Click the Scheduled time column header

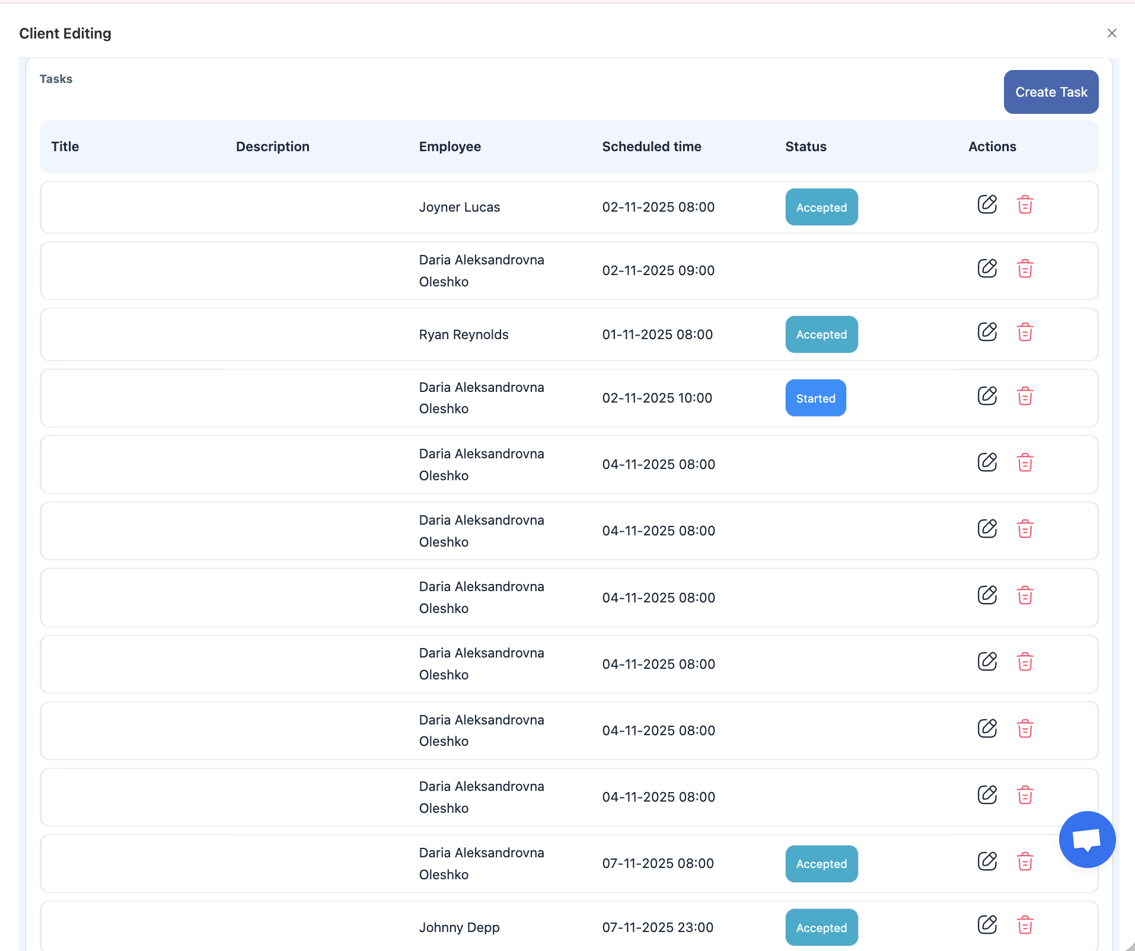point(651,146)
